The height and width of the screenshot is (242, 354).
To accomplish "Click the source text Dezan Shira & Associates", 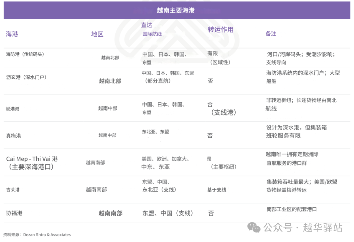I will click(x=47, y=235).
